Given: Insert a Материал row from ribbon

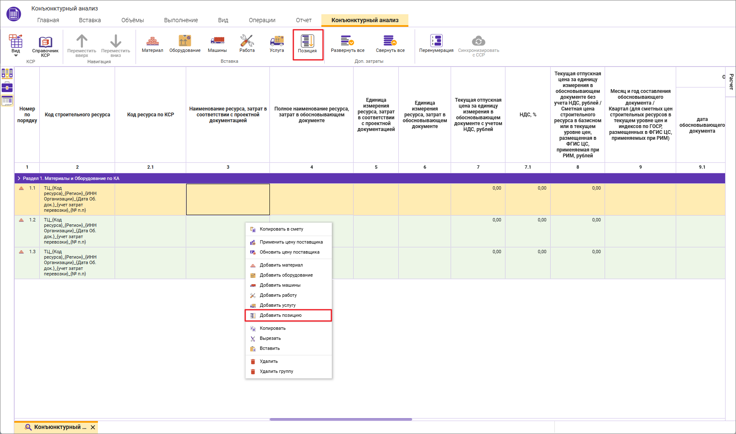Looking at the screenshot, I should click(x=152, y=44).
